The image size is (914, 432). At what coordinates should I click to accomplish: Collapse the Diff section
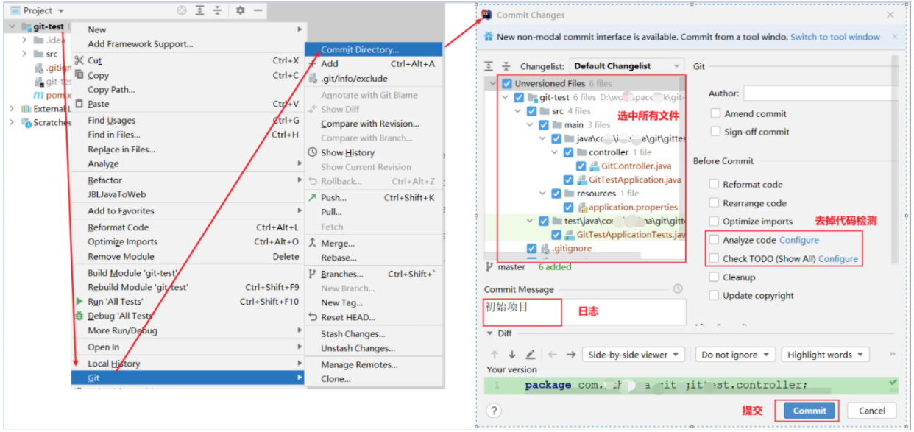(489, 333)
